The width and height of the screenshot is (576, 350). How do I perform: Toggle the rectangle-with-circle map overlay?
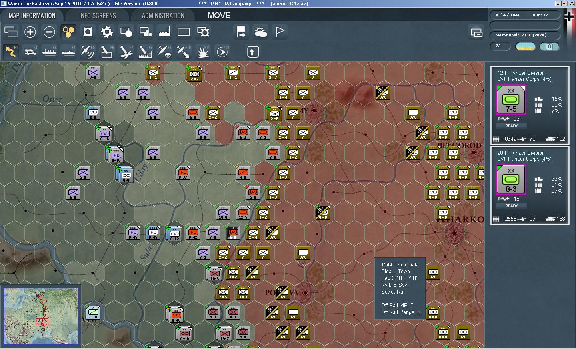[126, 32]
